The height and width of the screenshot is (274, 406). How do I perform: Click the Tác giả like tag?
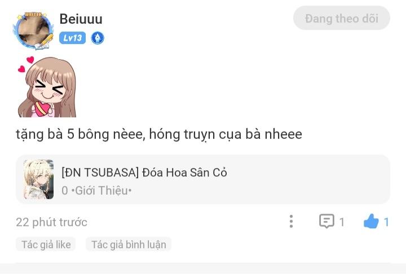point(46,244)
